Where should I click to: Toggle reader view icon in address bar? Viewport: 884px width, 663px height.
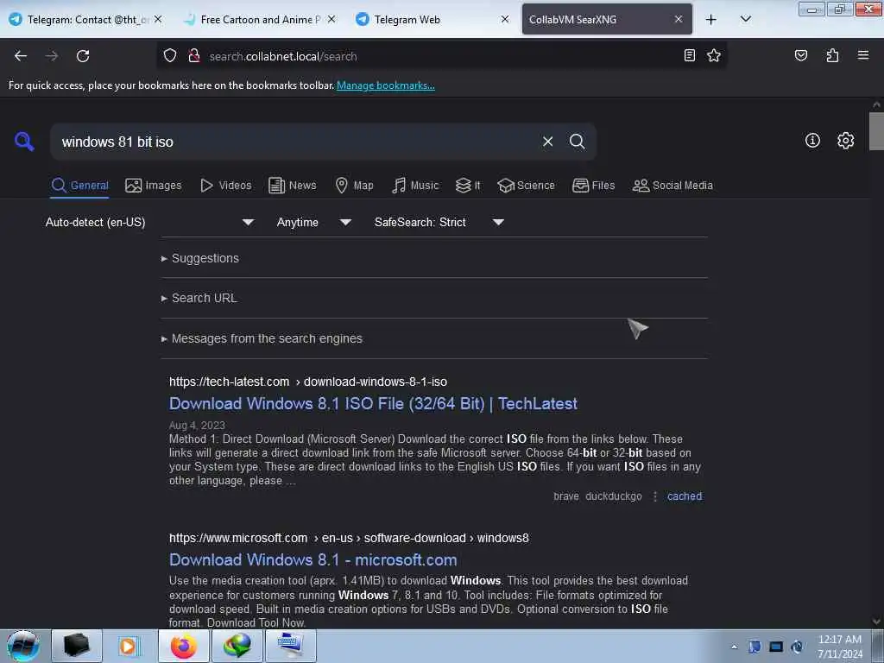tap(689, 55)
